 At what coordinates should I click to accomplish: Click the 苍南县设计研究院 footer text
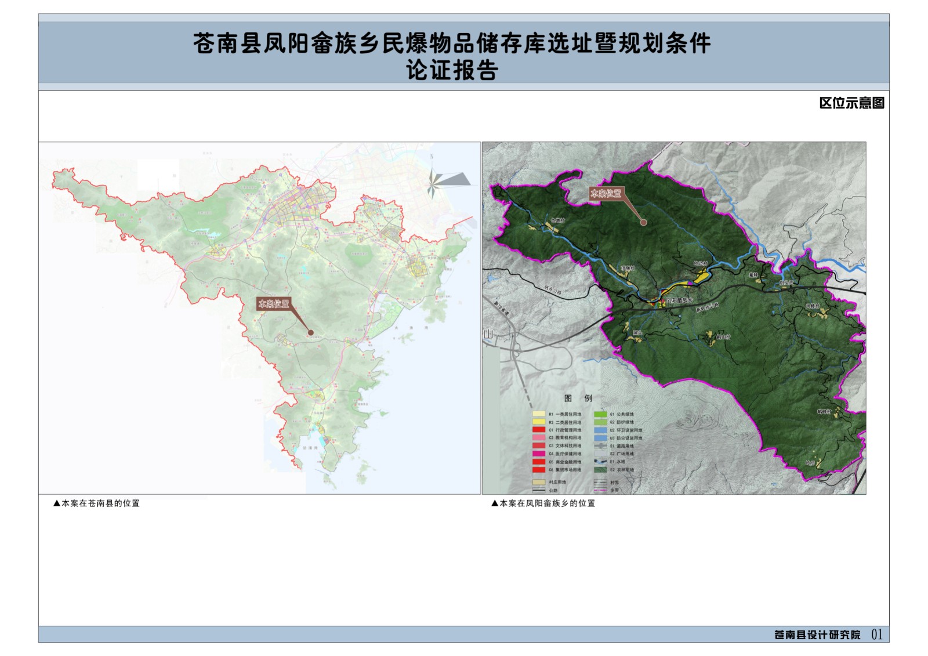pyautogui.click(x=817, y=635)
